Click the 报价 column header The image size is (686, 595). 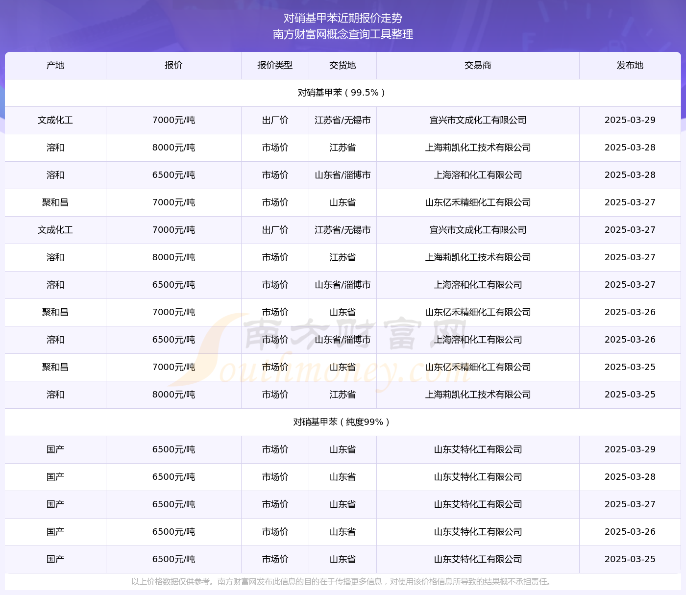coord(173,65)
